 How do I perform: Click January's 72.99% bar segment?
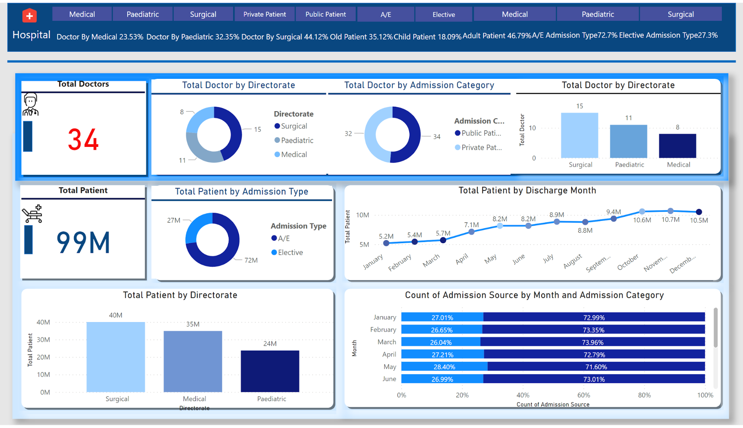tap(594, 317)
